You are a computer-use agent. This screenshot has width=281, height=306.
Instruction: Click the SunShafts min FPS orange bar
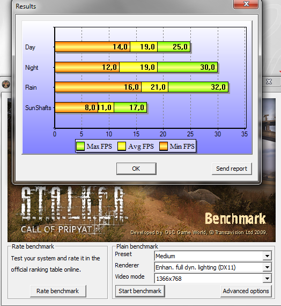pyautogui.click(x=77, y=107)
